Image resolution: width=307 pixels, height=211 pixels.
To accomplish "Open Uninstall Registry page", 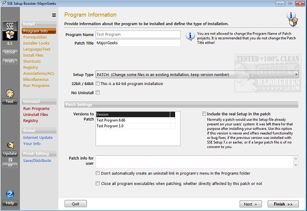I will point(31,121).
